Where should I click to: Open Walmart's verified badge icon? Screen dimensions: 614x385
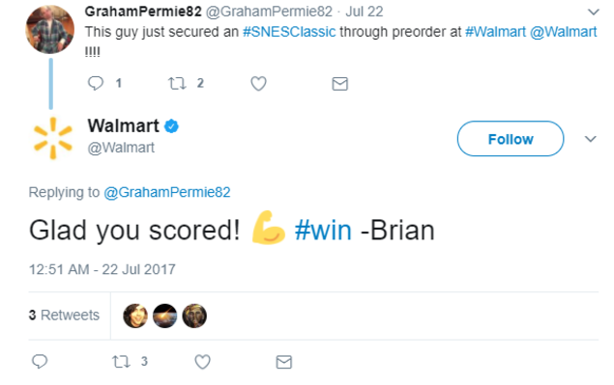pos(171,126)
